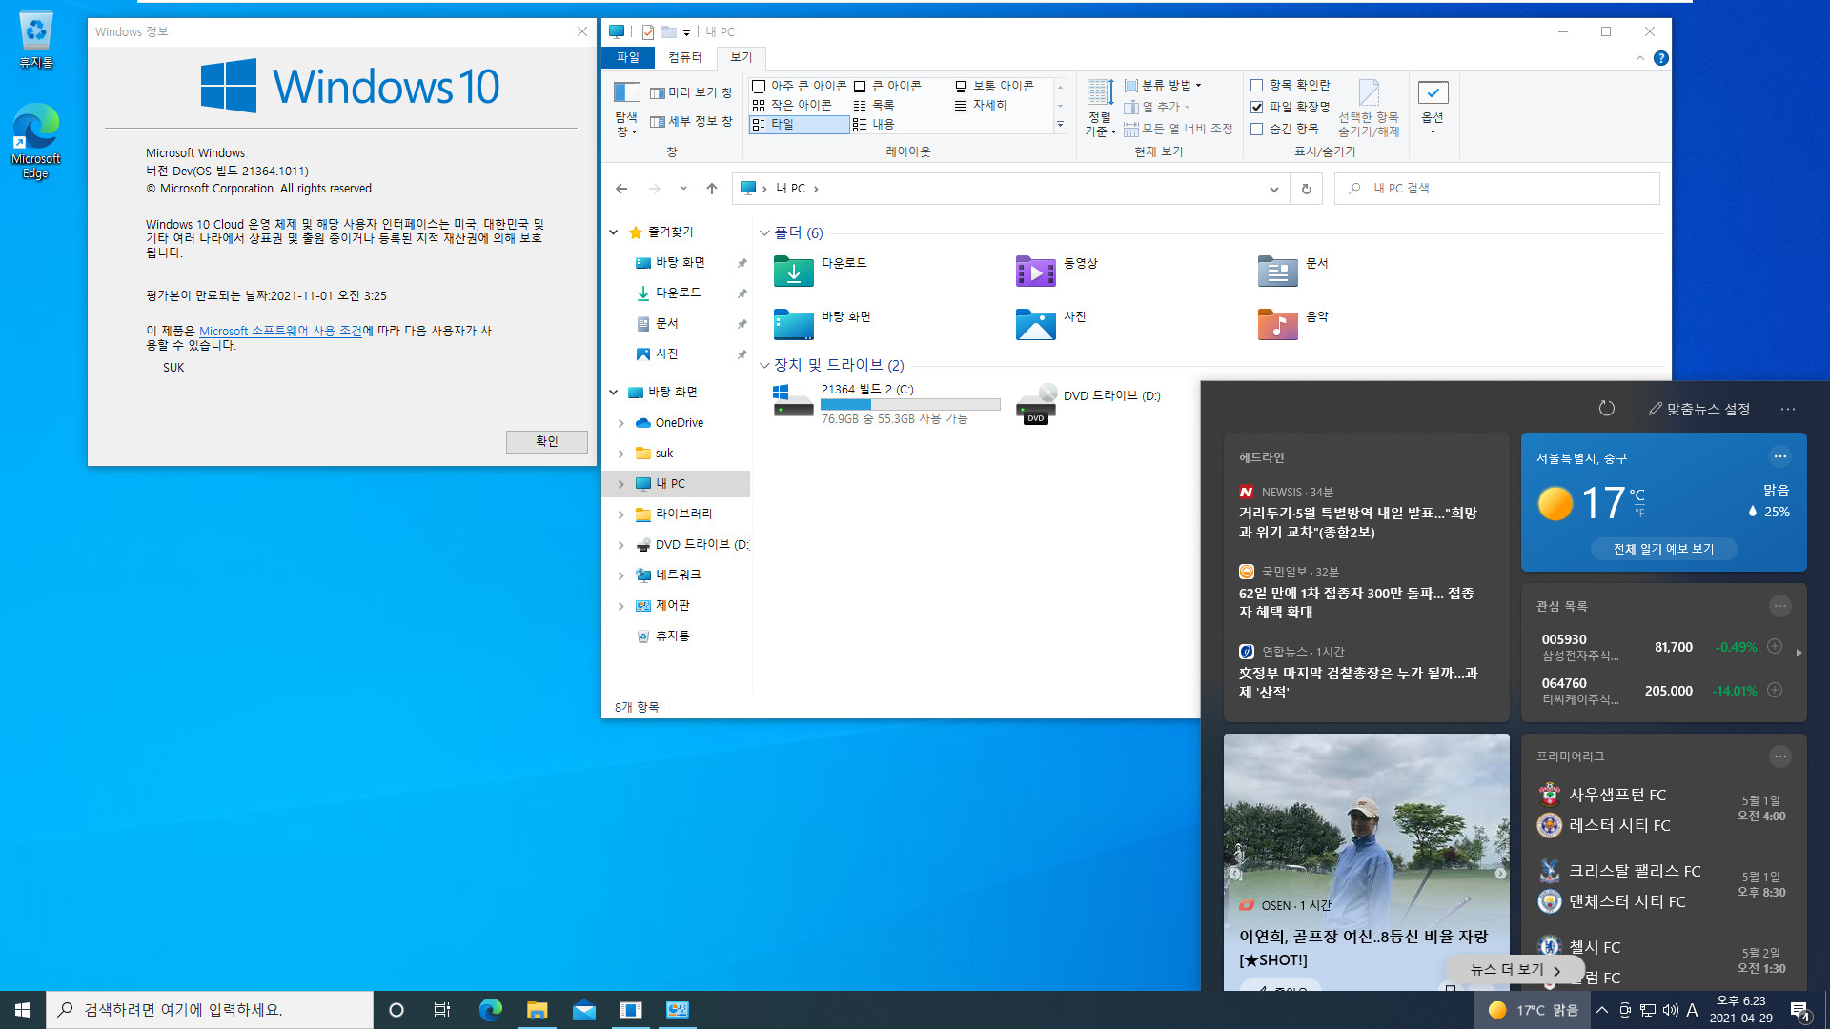This screenshot has width=1830, height=1029.
Task: Select the DVD 드라이브 (D:) icon
Action: click(x=1036, y=404)
